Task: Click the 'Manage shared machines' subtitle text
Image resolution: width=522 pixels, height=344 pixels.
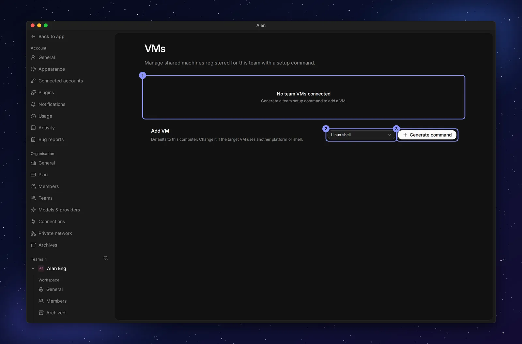Action: 230,63
